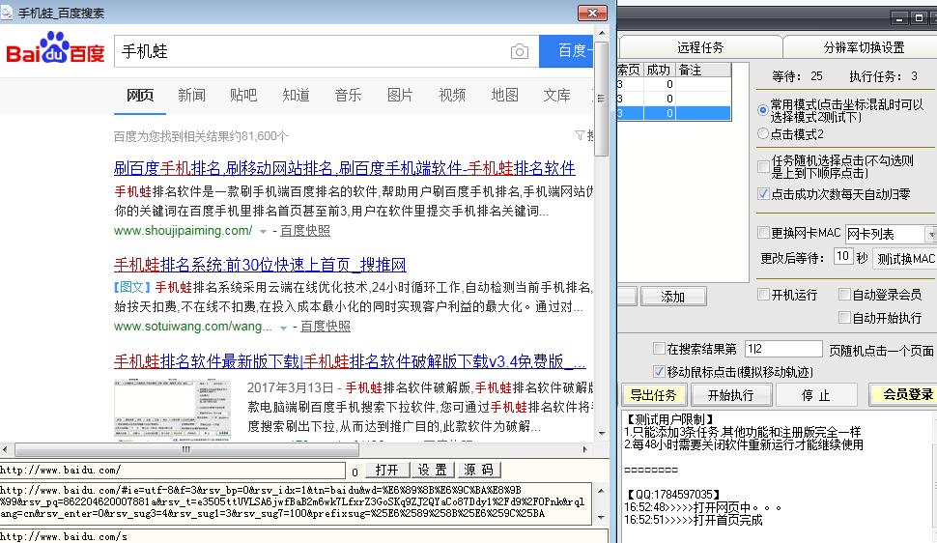Expand the 网卡列表 dropdown
Viewport: 937px width, 543px height.
pos(930,234)
